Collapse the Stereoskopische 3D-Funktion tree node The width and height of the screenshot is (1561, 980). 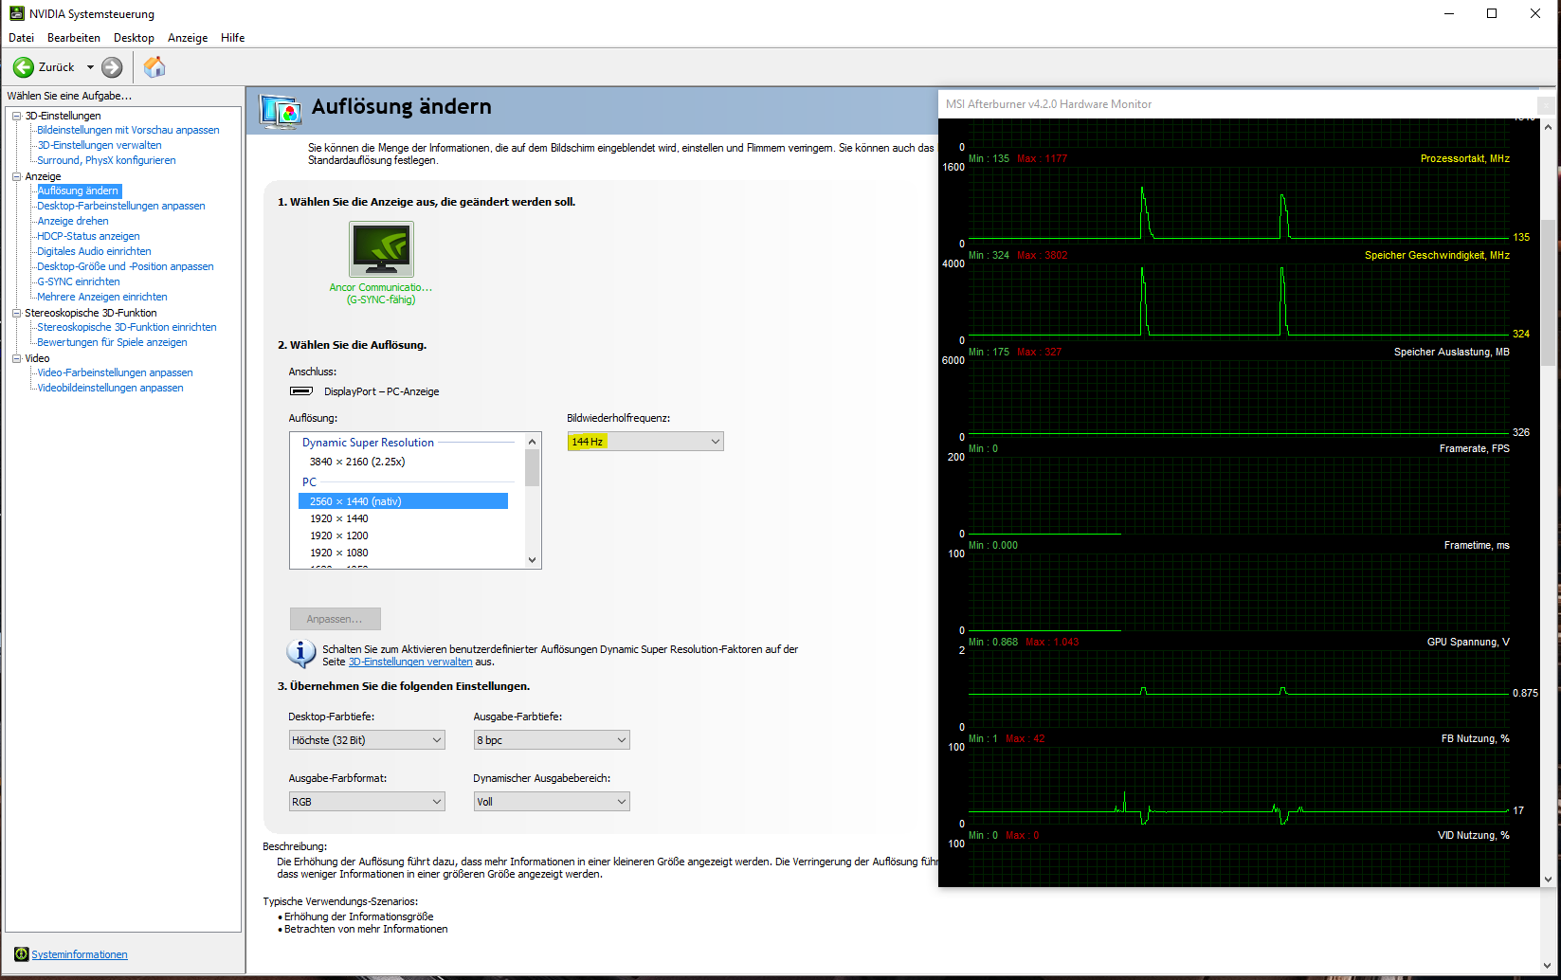point(16,313)
